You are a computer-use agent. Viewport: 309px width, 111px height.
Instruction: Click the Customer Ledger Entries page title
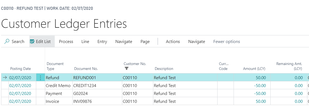pyautogui.click(x=64, y=24)
